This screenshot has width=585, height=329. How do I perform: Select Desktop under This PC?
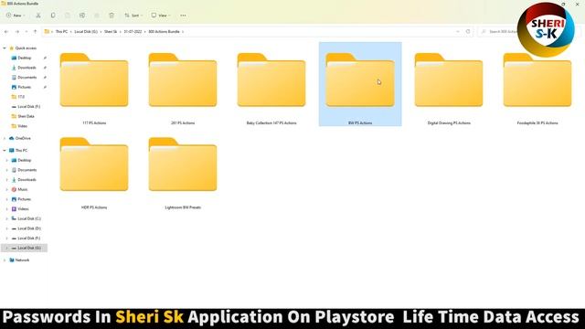pyautogui.click(x=25, y=160)
